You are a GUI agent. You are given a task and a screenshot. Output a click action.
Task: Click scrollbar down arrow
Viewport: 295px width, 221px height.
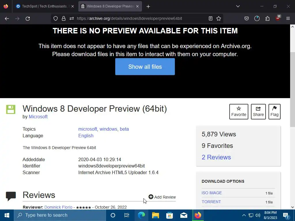[x=292, y=207]
